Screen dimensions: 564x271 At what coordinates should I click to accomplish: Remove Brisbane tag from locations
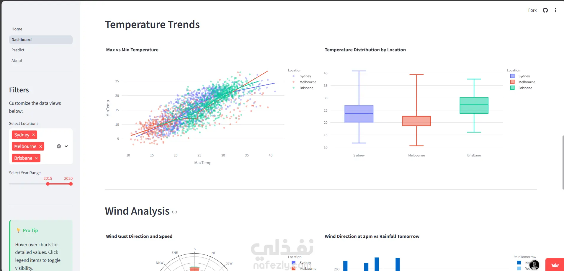click(37, 158)
